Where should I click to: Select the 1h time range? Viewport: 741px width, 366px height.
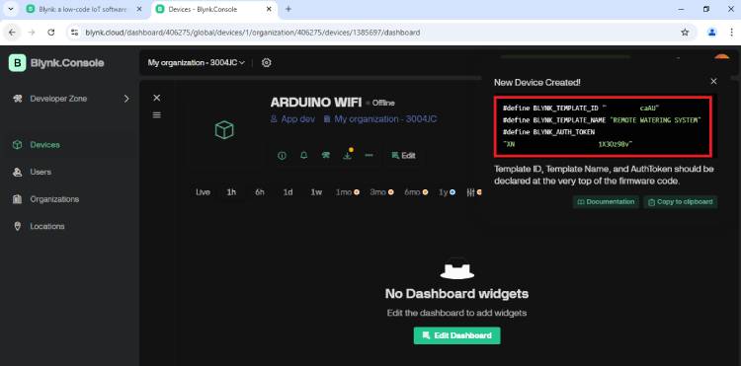231,192
